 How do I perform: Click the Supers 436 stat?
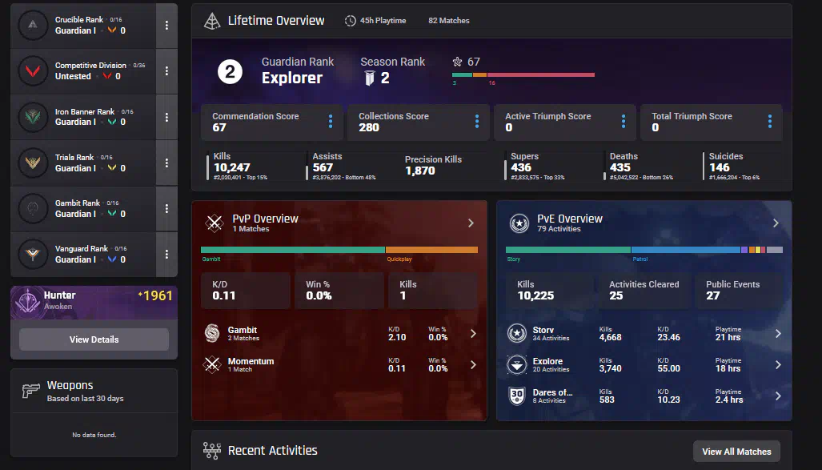click(535, 167)
